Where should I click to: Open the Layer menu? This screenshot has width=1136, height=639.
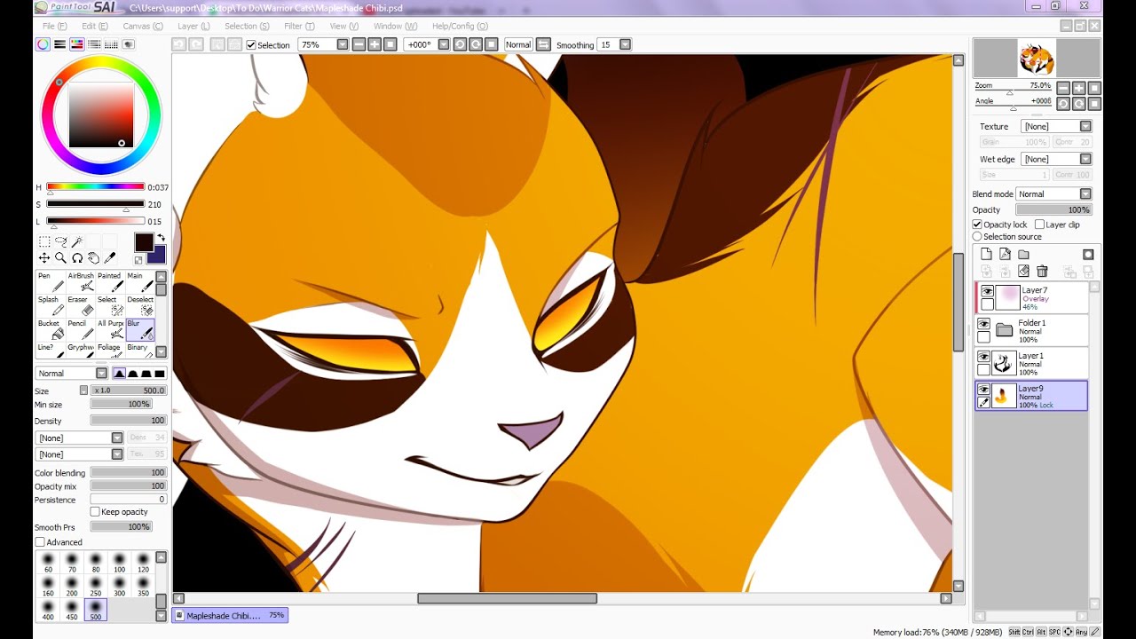(193, 27)
